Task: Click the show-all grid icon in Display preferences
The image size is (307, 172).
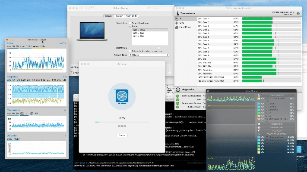Action: coord(93,8)
